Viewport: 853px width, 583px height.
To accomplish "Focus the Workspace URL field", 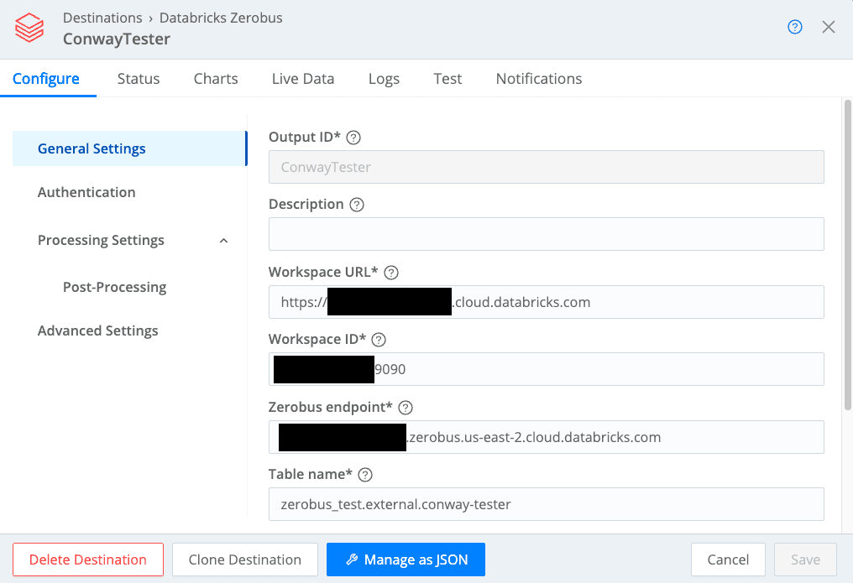I will click(547, 302).
